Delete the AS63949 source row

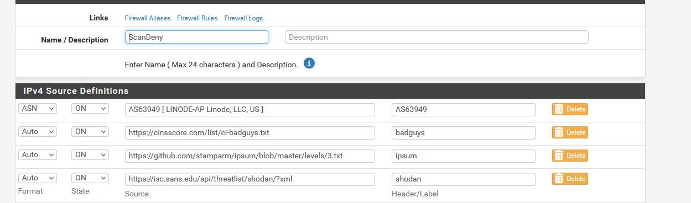[570, 109]
